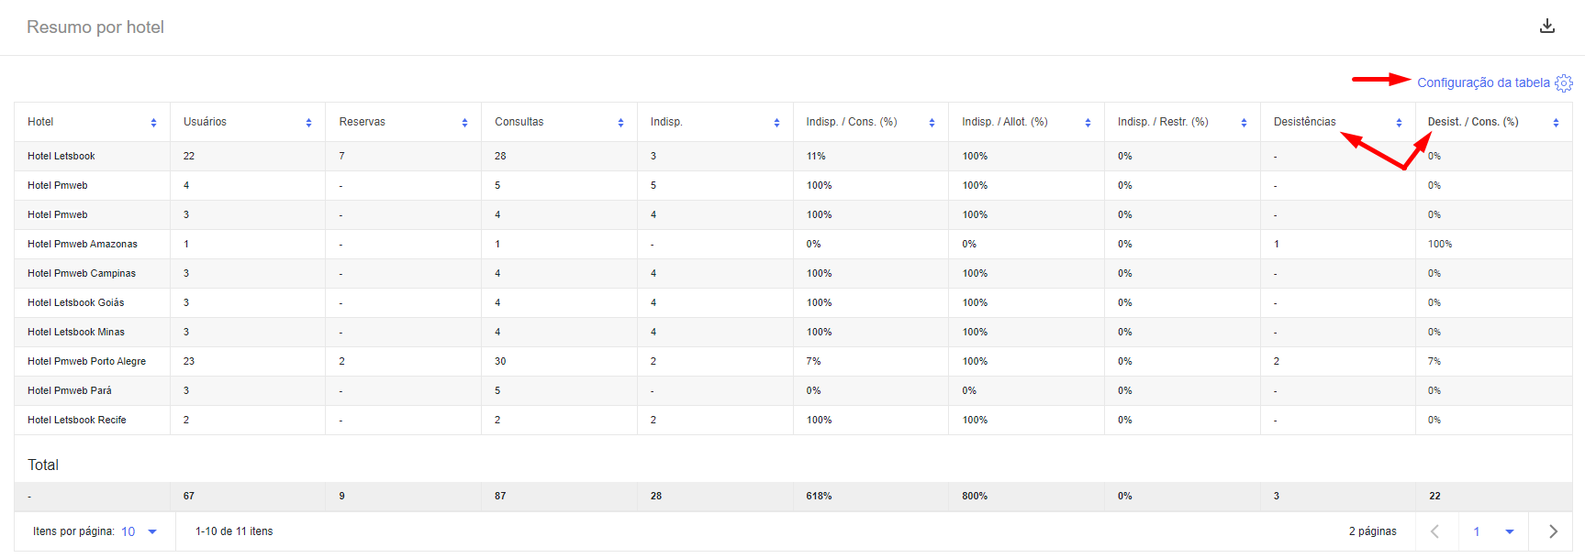Sort by Usuários column arrows
1585x558 pixels.
308,123
